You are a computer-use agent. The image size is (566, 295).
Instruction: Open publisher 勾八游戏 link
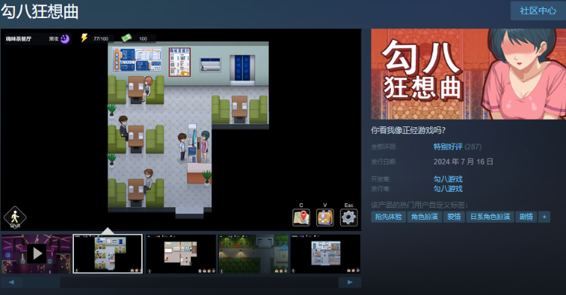tap(448, 188)
